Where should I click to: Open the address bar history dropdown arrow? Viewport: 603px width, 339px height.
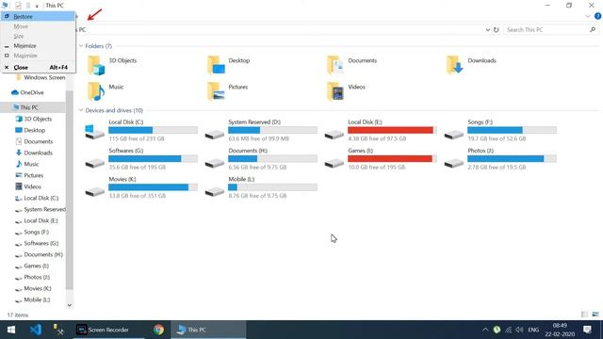[x=488, y=29]
